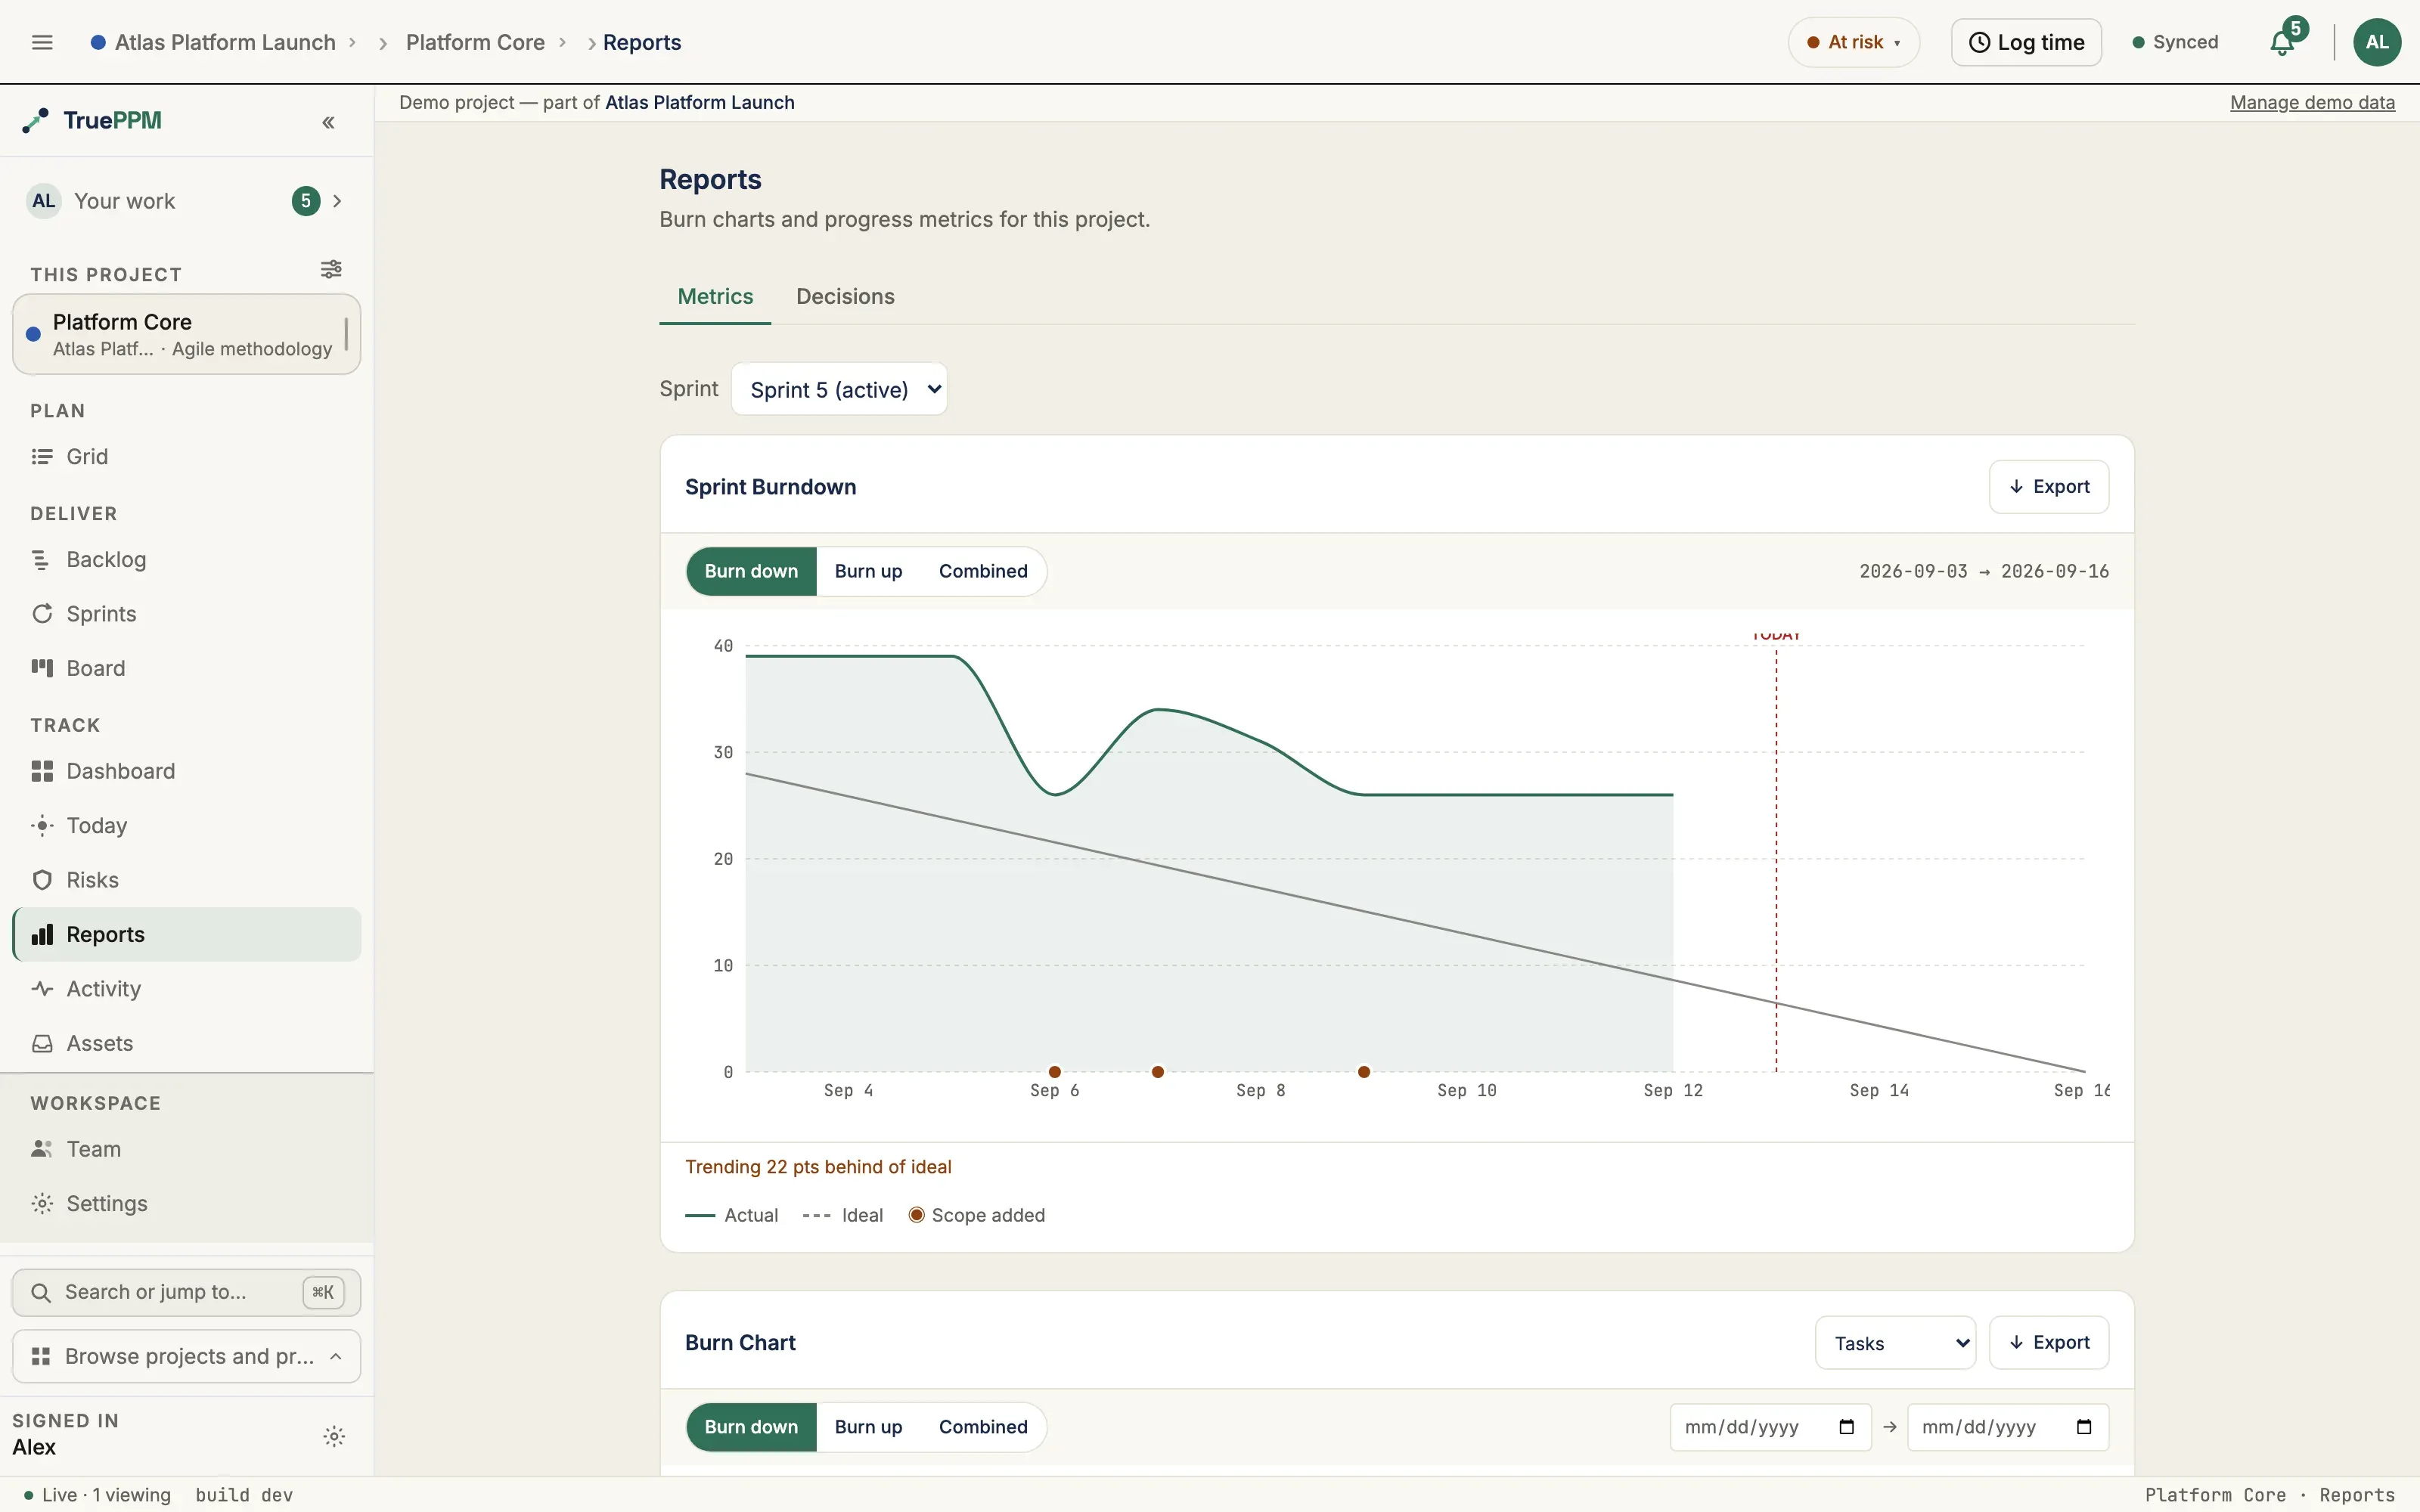
Task: Open Atlas Platform Launch link in demo banner
Action: (700, 103)
